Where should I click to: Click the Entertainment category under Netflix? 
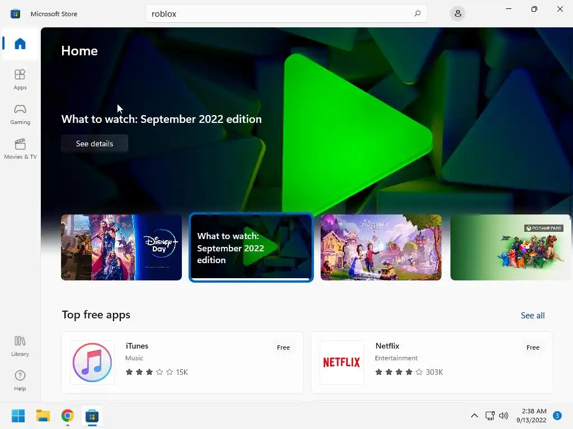click(396, 358)
